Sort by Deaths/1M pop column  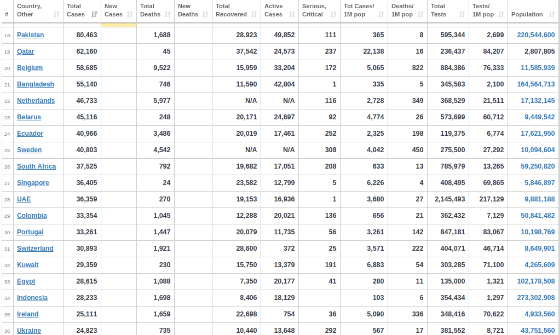pyautogui.click(x=407, y=11)
